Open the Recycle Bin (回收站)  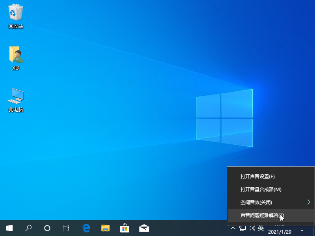click(15, 15)
